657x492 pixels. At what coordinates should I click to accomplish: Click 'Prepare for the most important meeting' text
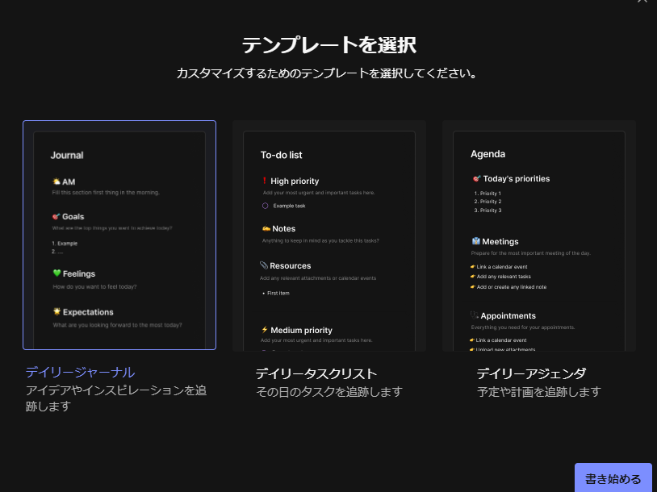[530, 253]
